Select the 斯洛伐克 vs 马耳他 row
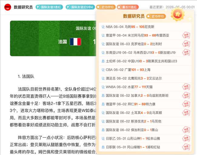The height and width of the screenshot is (155, 197). tap(145, 121)
